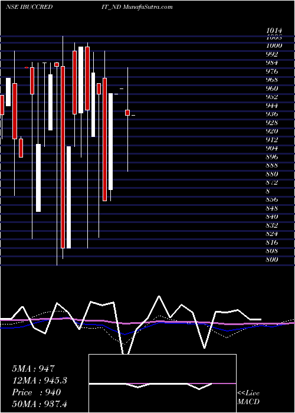Viewport: 295px width, 413px height.
Task: Select the 872 price axis label
Action: tap(272, 182)
